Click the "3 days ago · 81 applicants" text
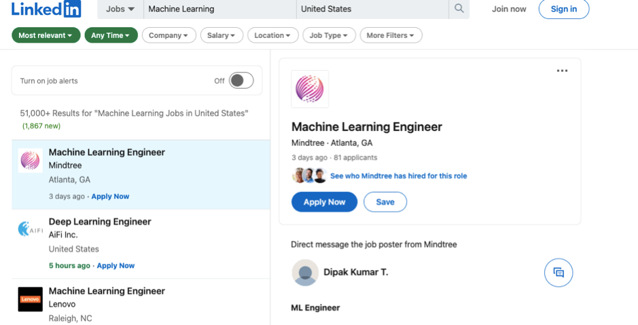This screenshot has width=638, height=325. click(x=334, y=157)
